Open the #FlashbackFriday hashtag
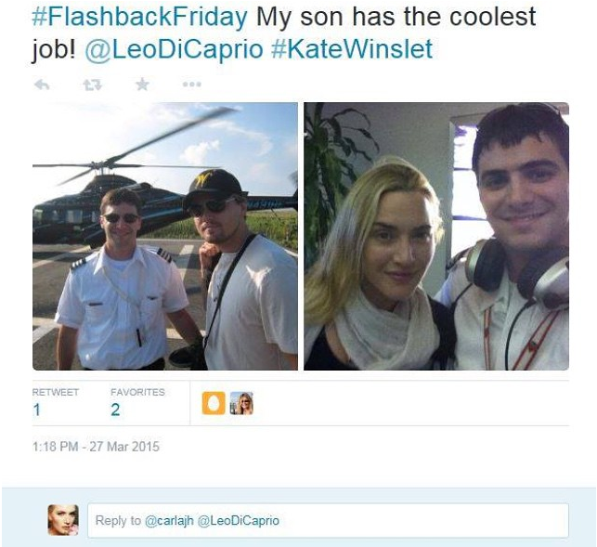Image resolution: width=597 pixels, height=547 pixels. pyautogui.click(x=139, y=17)
